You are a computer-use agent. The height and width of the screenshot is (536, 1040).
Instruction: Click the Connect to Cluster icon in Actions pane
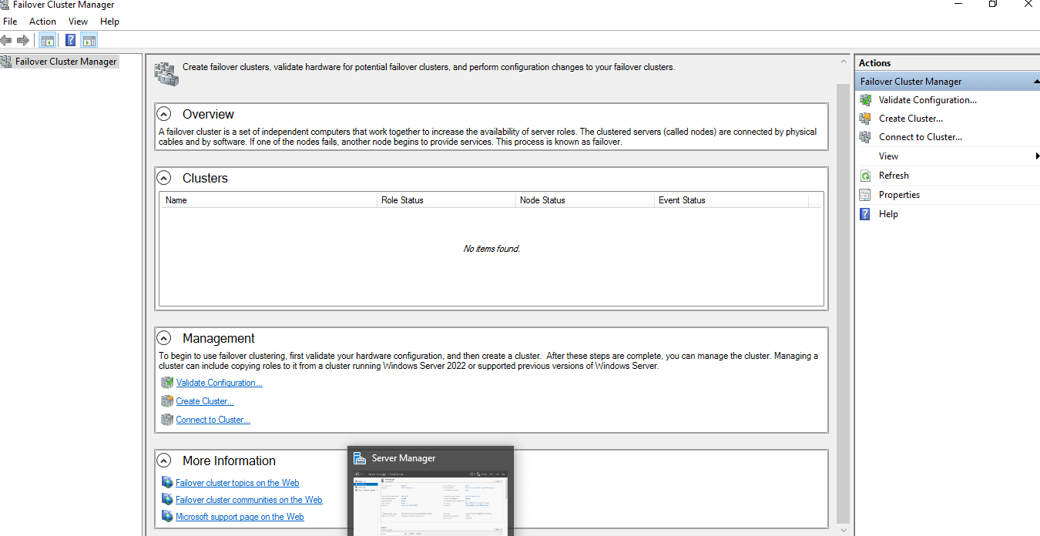(865, 137)
